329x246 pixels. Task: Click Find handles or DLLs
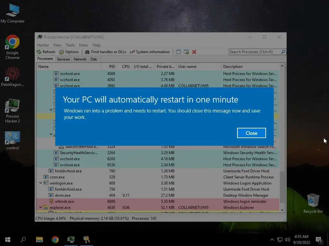(x=106, y=52)
